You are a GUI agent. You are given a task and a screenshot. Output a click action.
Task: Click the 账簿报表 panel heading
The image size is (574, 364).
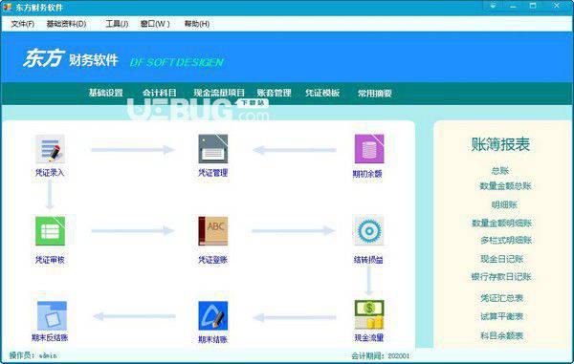point(500,144)
